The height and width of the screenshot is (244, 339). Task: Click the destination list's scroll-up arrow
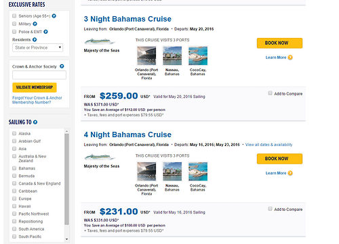click(x=66, y=131)
